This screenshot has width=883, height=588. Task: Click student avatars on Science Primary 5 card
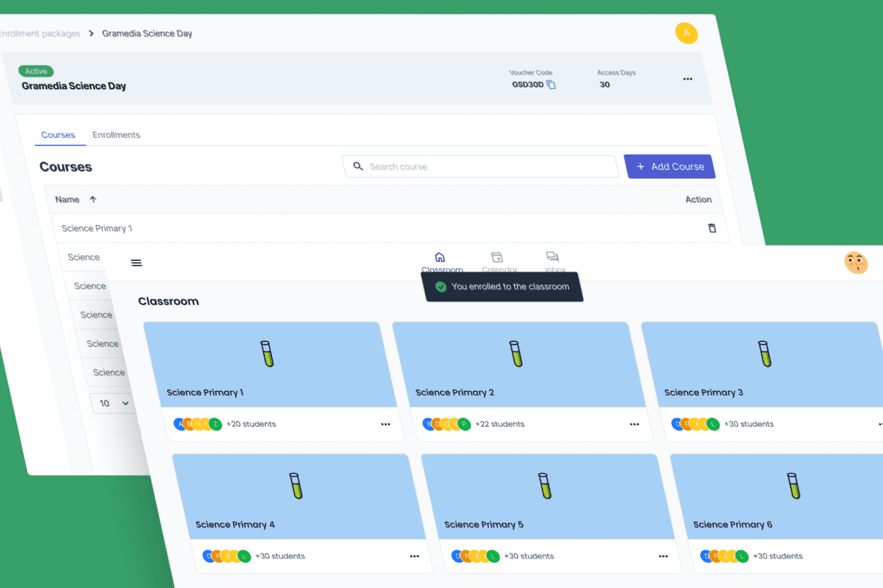pyautogui.click(x=475, y=556)
